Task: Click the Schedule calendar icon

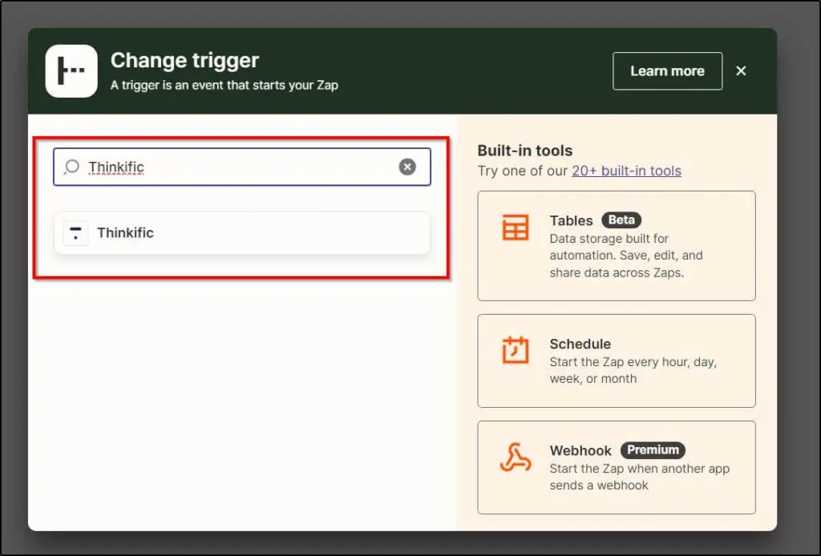Action: 515,351
